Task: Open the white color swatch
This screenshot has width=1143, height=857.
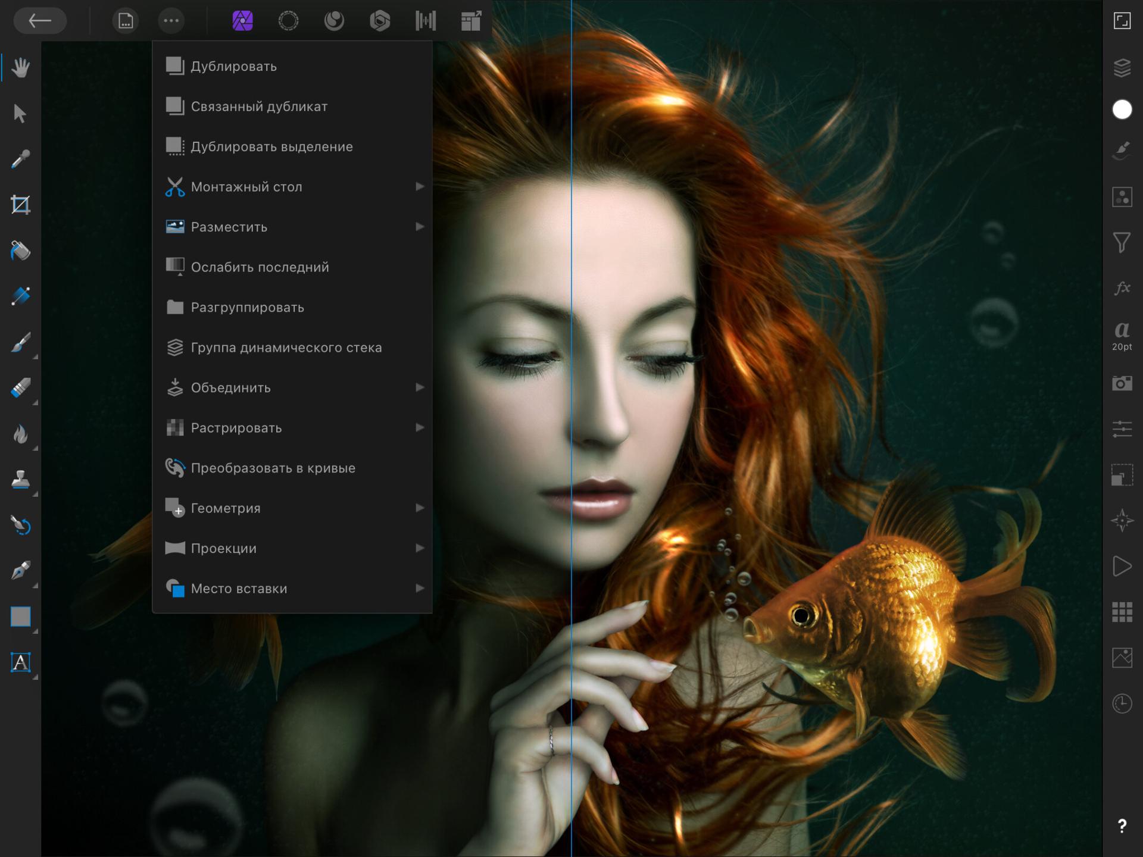Action: [1122, 110]
